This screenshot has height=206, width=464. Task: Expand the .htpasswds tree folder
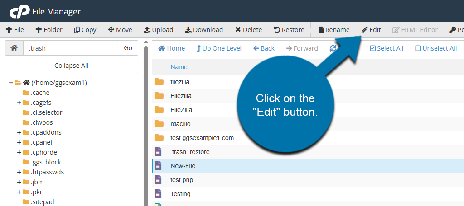[x=19, y=172]
